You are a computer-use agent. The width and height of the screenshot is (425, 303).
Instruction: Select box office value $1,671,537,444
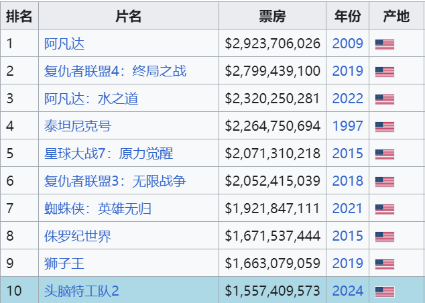272,236
